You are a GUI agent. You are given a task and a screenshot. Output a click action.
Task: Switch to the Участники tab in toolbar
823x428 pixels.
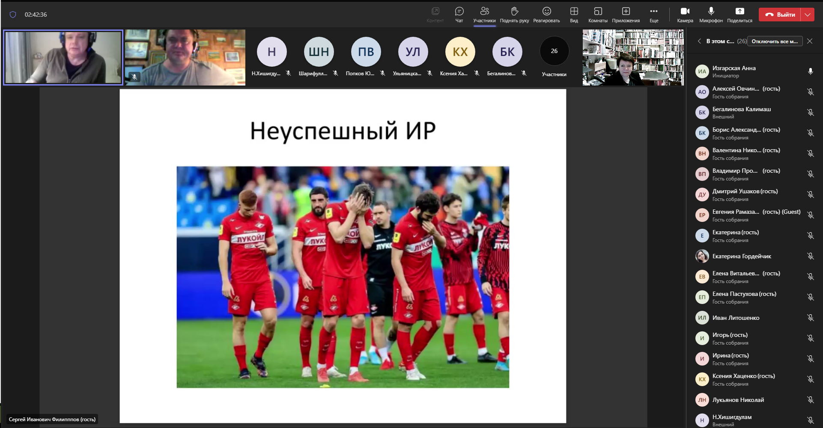(x=484, y=14)
